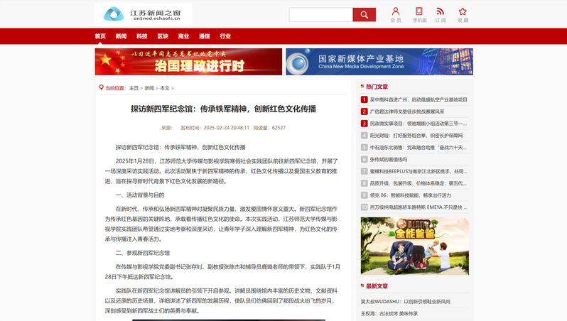Click the 最新文章 section header icon
The width and height of the screenshot is (567, 321).
[x=362, y=286]
